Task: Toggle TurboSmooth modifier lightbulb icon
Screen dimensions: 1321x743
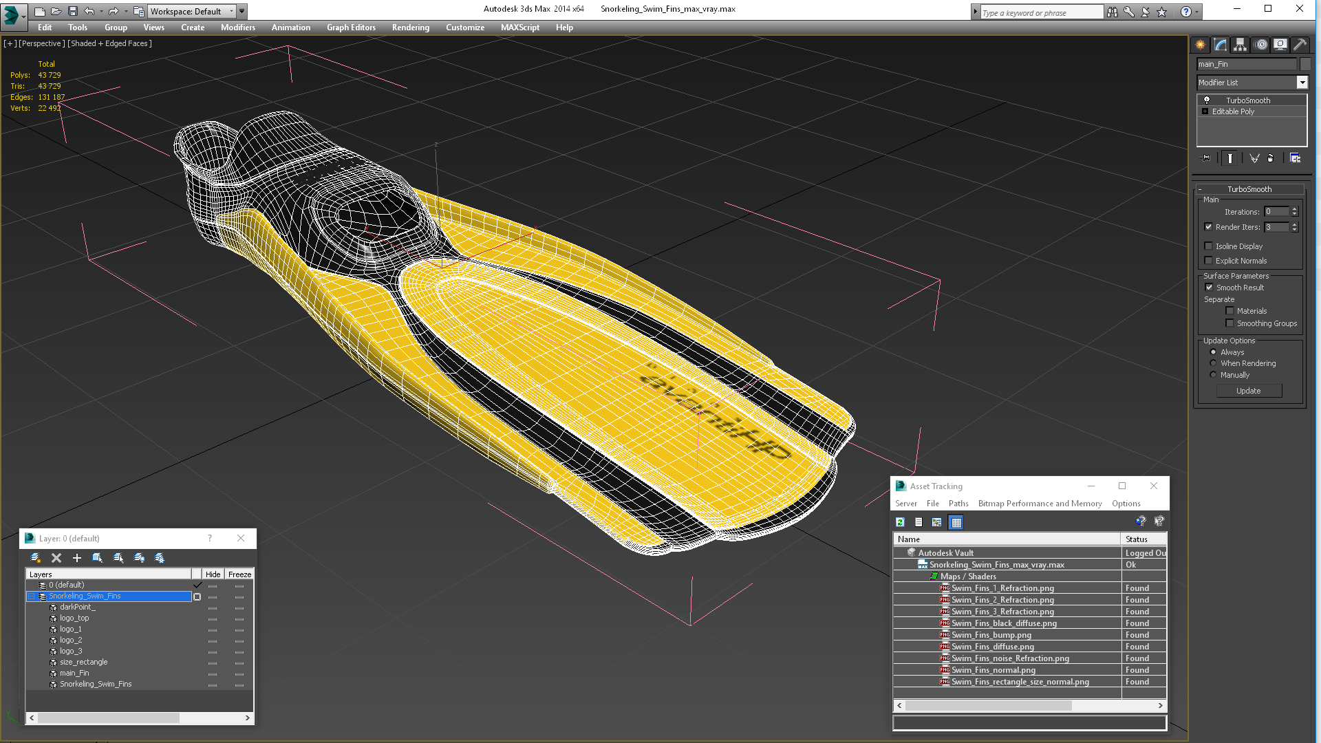Action: click(x=1206, y=100)
